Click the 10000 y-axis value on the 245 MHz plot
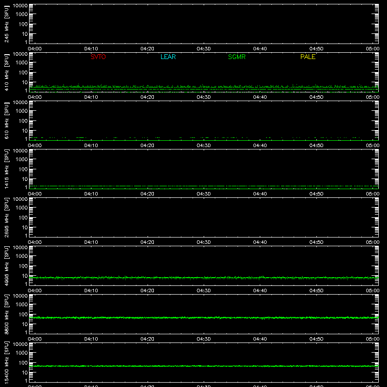The image size is (387, 387). 20,5
